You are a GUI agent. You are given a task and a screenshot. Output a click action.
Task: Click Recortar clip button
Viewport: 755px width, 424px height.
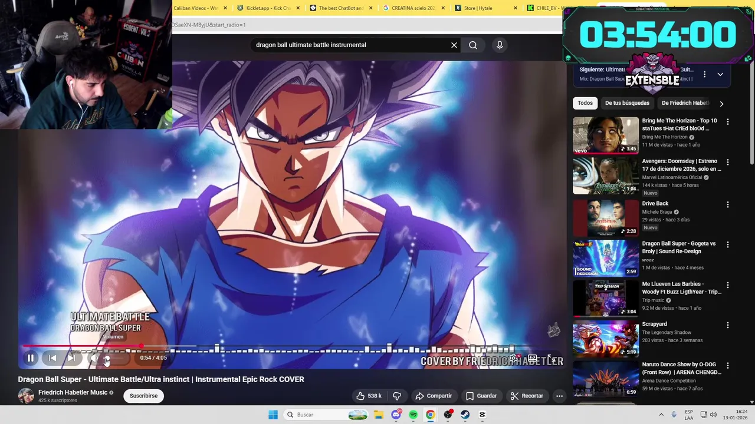527,396
